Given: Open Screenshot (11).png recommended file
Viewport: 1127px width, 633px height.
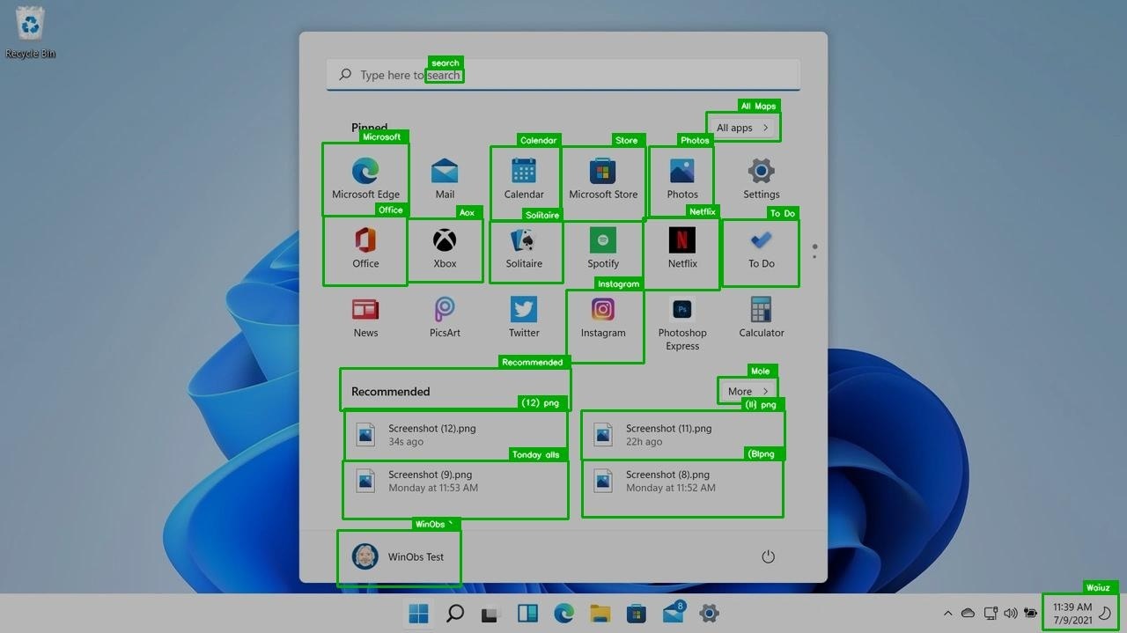Looking at the screenshot, I should [682, 435].
